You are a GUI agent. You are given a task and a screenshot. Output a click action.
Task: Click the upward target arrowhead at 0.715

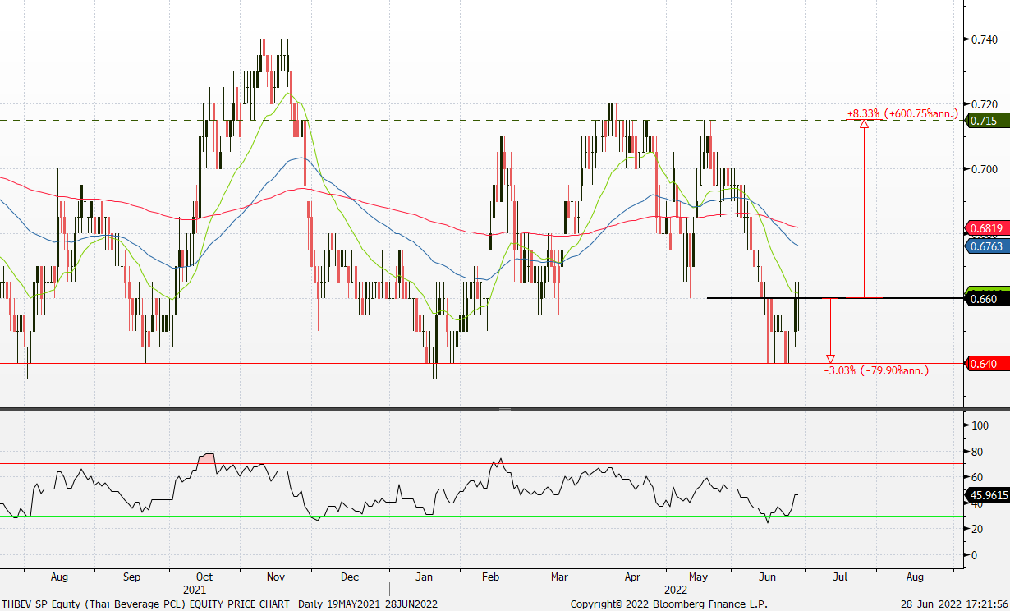click(864, 124)
